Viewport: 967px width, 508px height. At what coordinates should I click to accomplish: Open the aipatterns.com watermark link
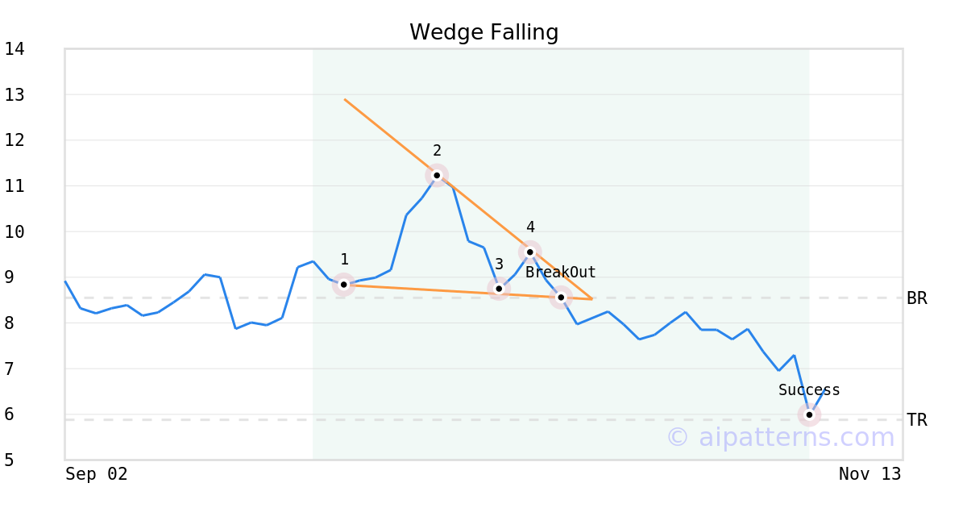click(780, 437)
